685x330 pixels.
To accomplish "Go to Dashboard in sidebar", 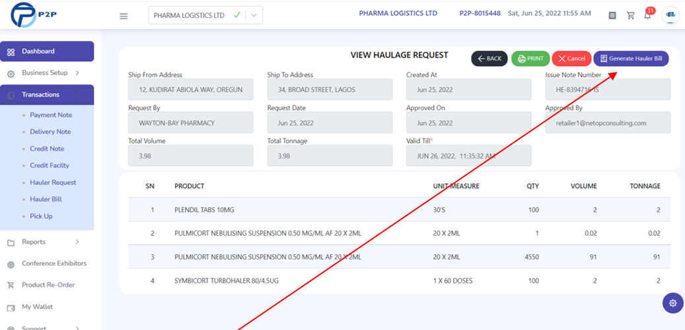I will pos(47,51).
